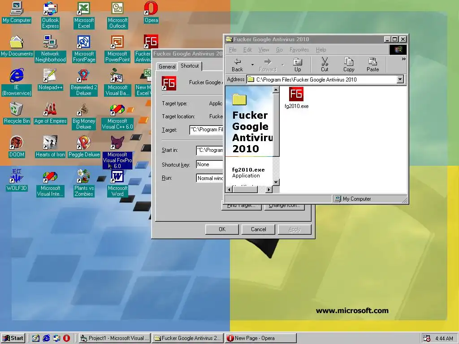The width and height of the screenshot is (459, 344).
Task: Select Microsoft Visual FoxPro 6.0 icon
Action: pos(117,152)
